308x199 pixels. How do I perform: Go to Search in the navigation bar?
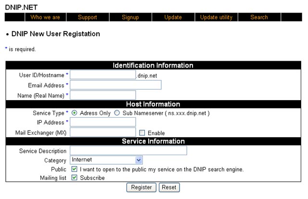(x=259, y=17)
